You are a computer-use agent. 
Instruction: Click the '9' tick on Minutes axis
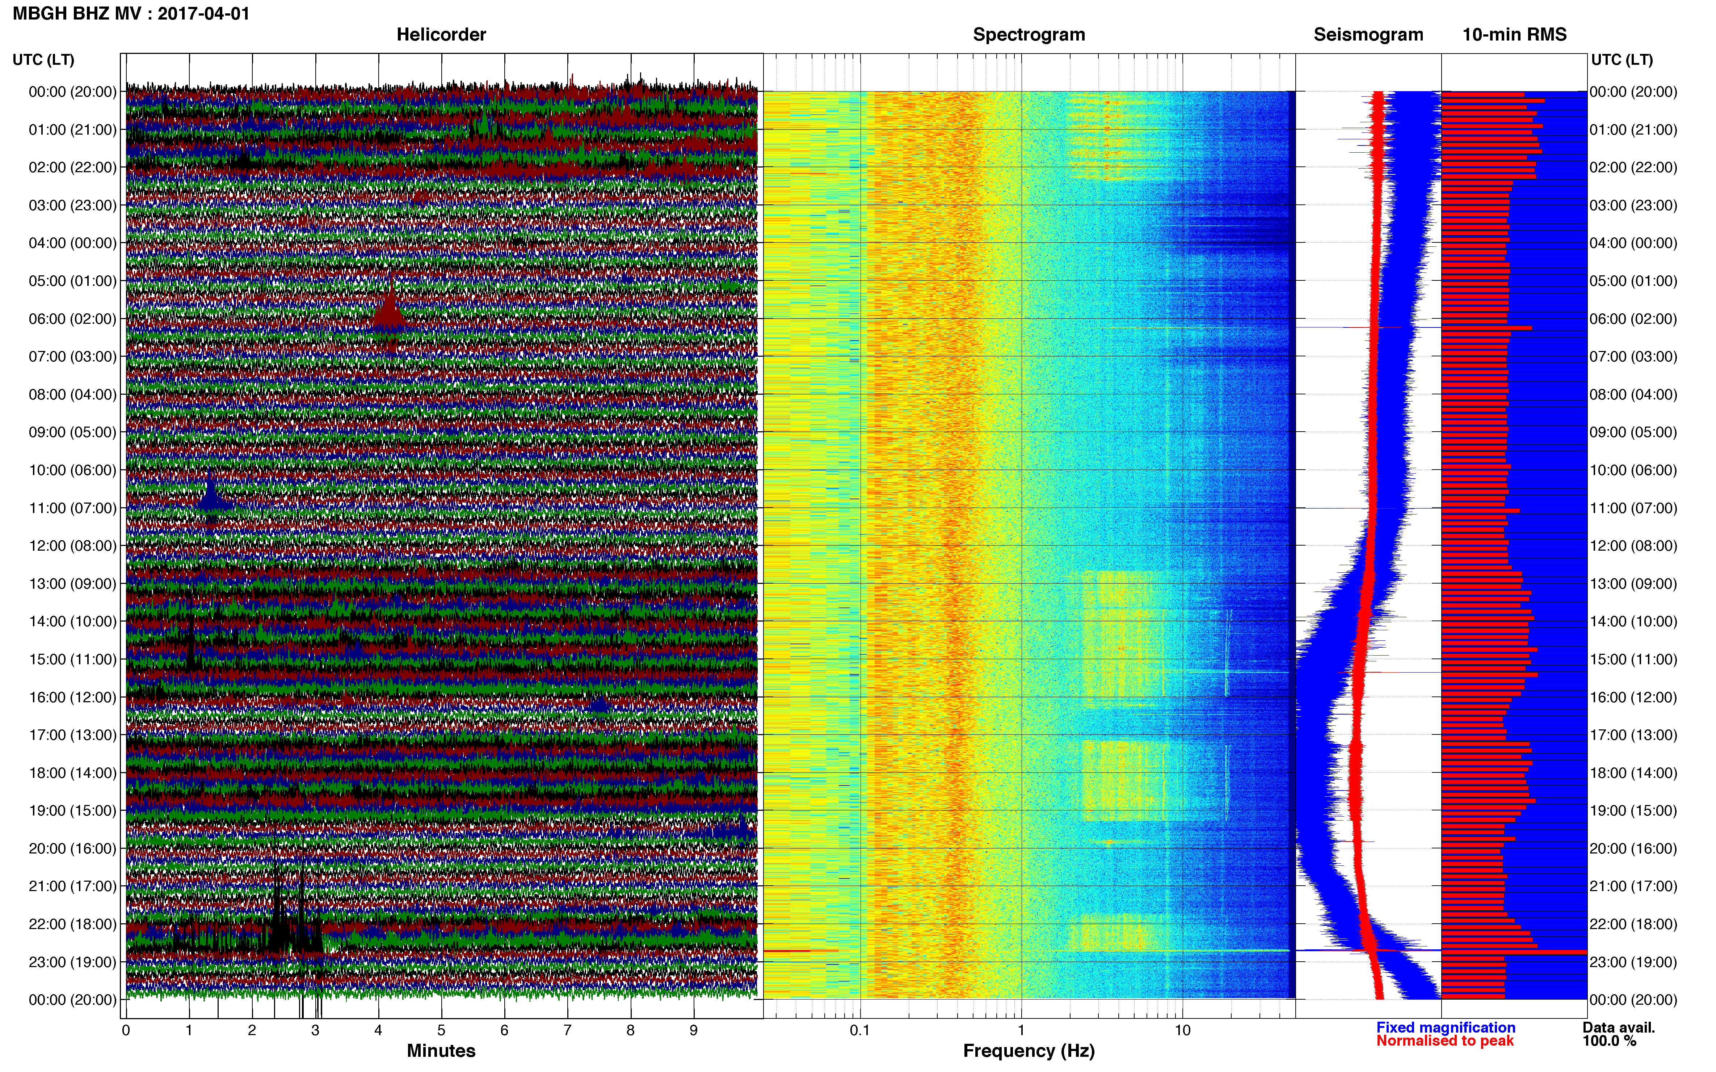coord(694,1030)
